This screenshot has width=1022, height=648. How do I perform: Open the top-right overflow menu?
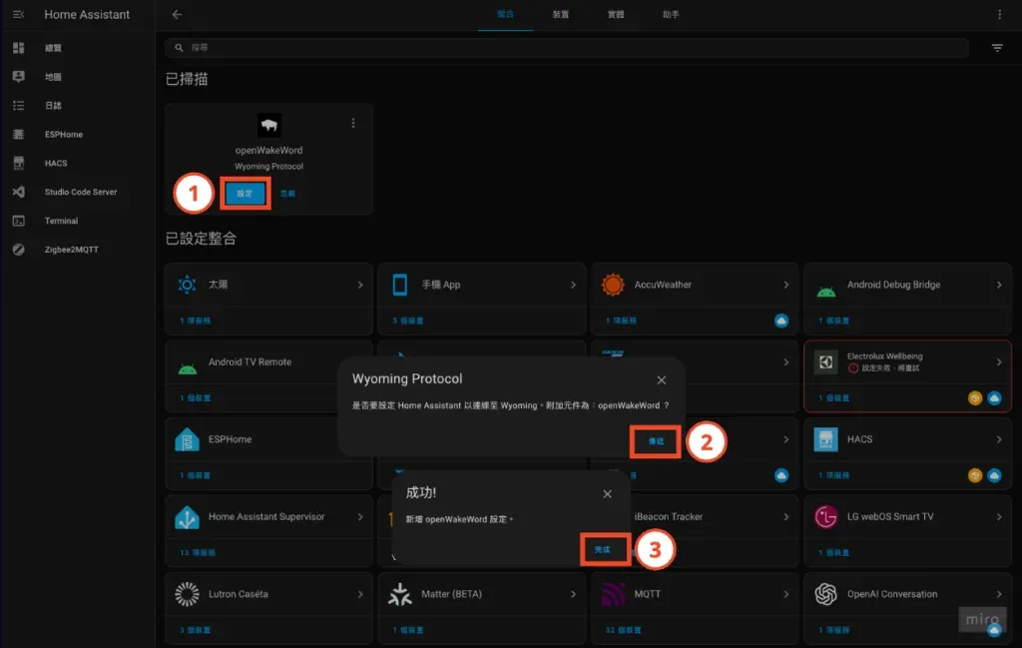(999, 15)
